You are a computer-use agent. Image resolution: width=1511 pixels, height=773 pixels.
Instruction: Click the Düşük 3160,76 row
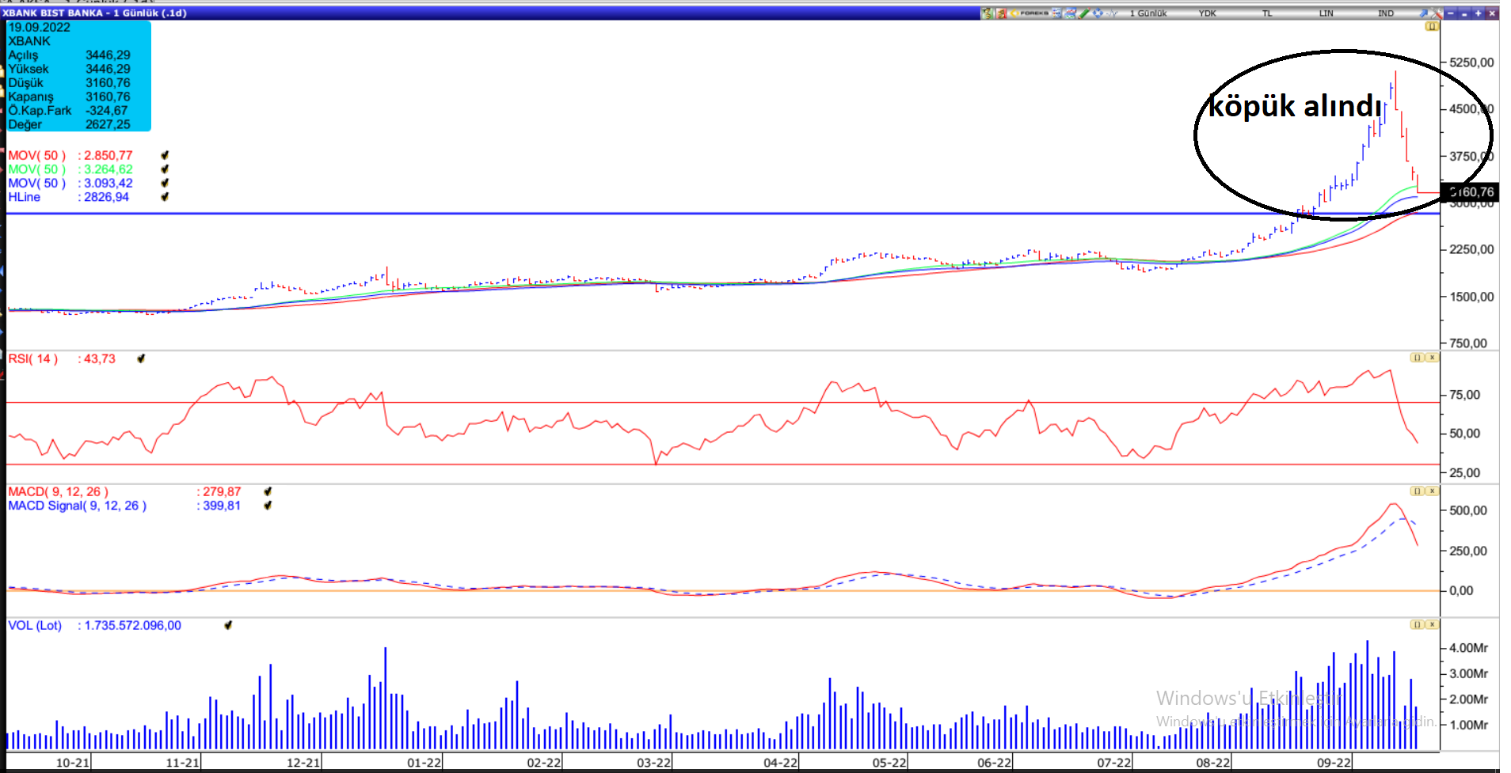tap(70, 83)
